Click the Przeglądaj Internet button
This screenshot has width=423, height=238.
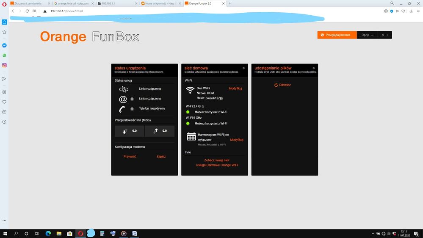(337, 35)
